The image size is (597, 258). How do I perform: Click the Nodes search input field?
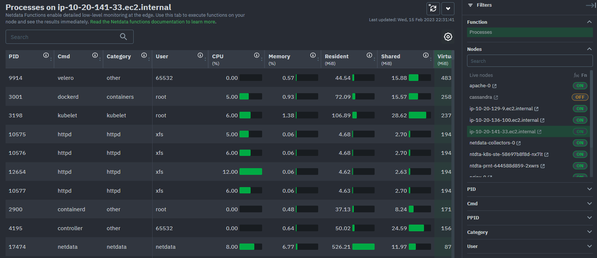tap(529, 61)
